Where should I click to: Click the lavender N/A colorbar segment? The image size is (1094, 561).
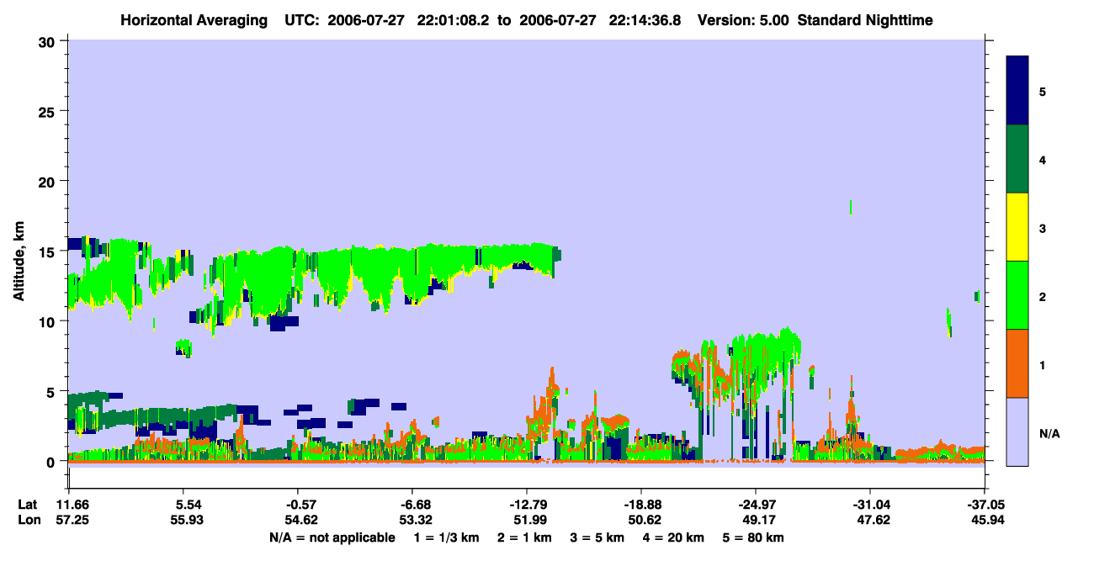1017,431
